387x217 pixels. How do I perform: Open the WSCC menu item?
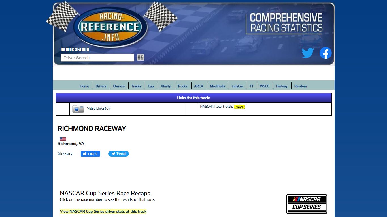264,86
